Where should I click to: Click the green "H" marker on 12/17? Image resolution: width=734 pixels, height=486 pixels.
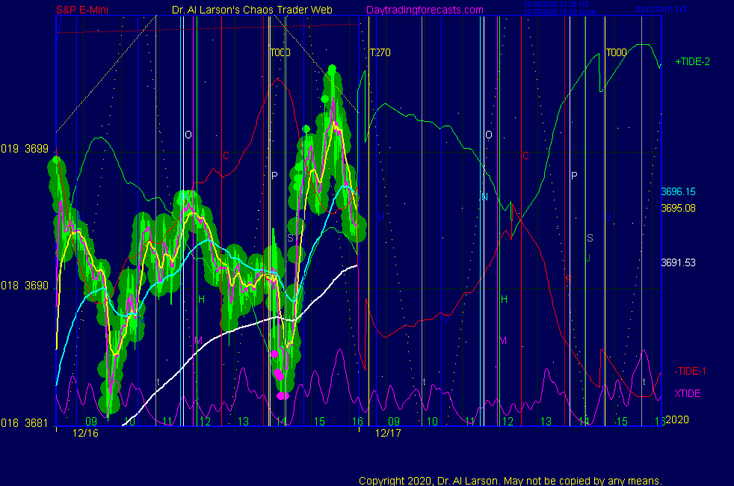pyautogui.click(x=504, y=299)
